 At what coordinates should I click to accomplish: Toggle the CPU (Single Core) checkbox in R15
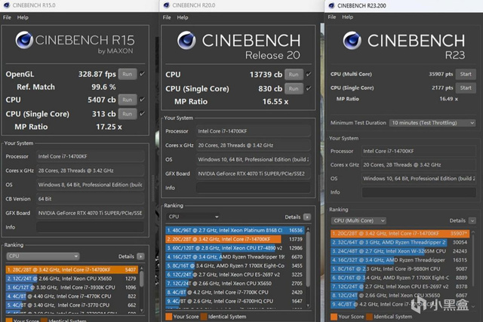click(x=143, y=114)
